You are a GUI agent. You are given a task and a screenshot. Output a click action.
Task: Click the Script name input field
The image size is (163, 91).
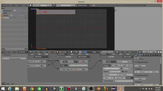tap(78, 65)
